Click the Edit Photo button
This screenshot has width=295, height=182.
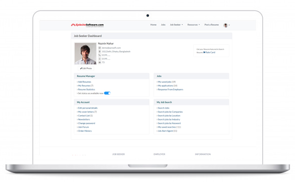pyautogui.click(x=86, y=68)
